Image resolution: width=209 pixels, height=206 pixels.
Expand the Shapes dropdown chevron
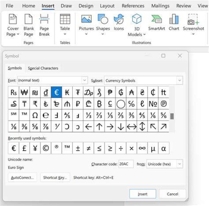[x=103, y=34]
